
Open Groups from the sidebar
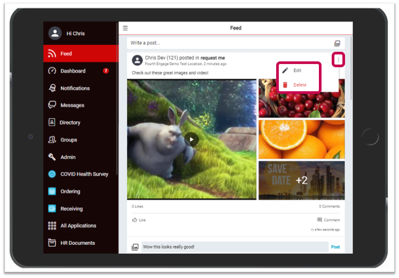click(81, 139)
